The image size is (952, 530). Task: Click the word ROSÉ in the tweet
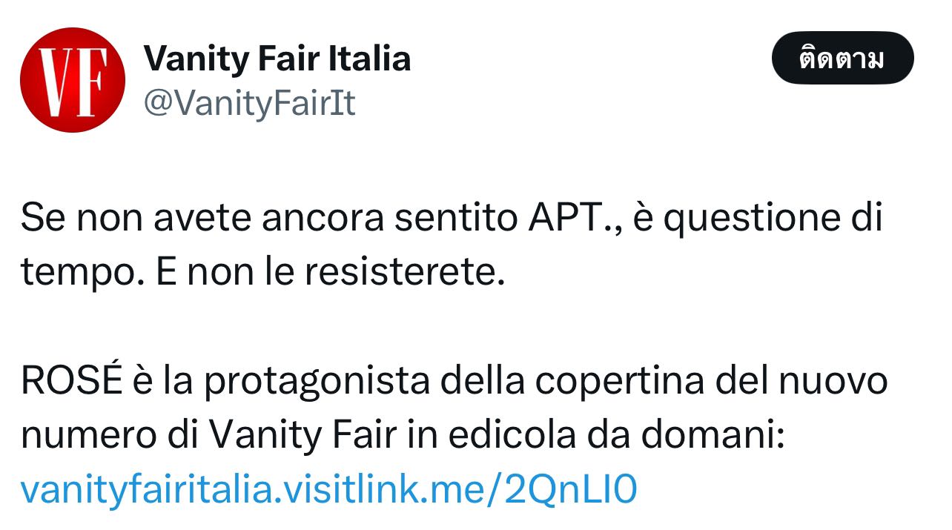70,380
